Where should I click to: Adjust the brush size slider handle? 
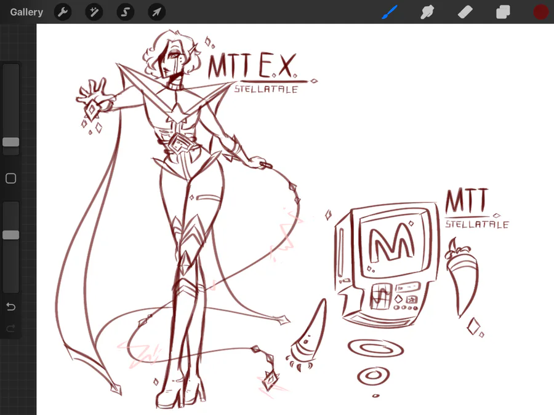coord(11,142)
